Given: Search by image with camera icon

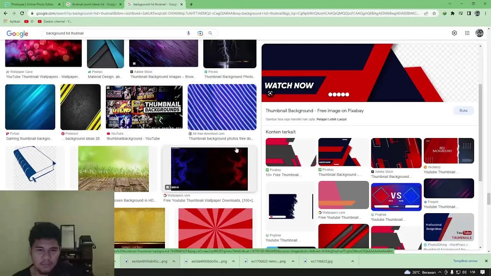Looking at the screenshot, I should (x=200, y=33).
